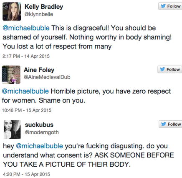Click Twitter bird icon beside Kelly Bradley
Screen dimensions: 182x178
163,6
